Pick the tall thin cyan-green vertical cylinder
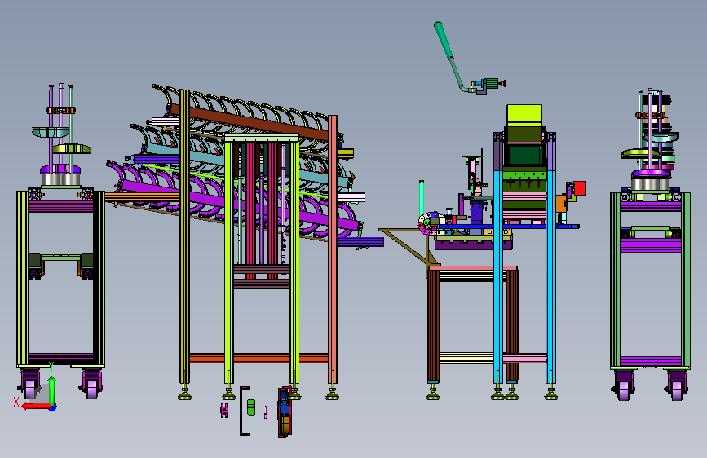This screenshot has height=458, width=707. tap(422, 198)
